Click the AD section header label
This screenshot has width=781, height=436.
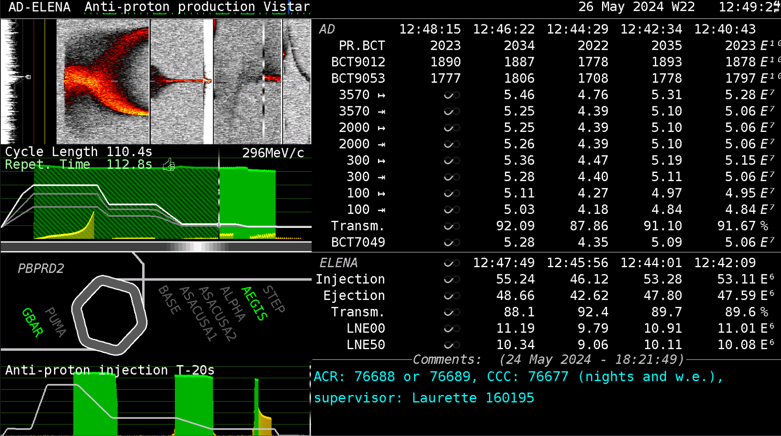pyautogui.click(x=326, y=29)
